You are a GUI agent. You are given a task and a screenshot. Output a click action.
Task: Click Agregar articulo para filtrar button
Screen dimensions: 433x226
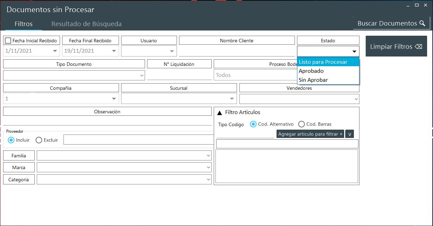coord(310,134)
